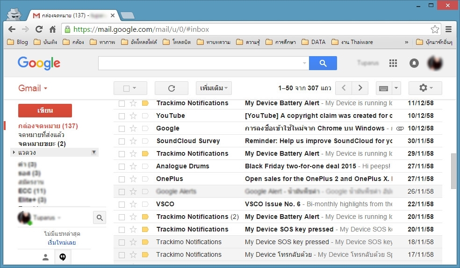Check the SoundCloud Survey email

coord(122,141)
